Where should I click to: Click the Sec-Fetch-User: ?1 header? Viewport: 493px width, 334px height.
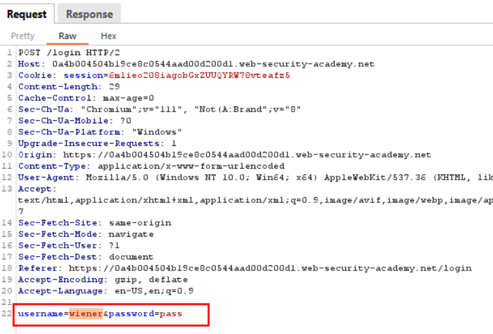69,245
